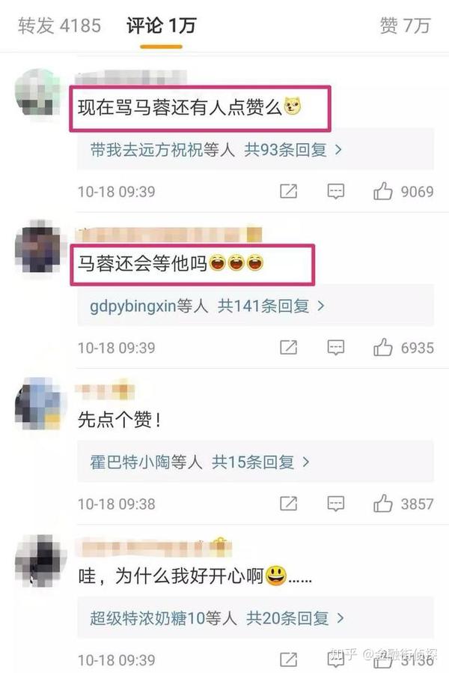Viewport: 449px width, 673px height.
Task: Repost the comment with 6935 likes
Action: point(288,348)
